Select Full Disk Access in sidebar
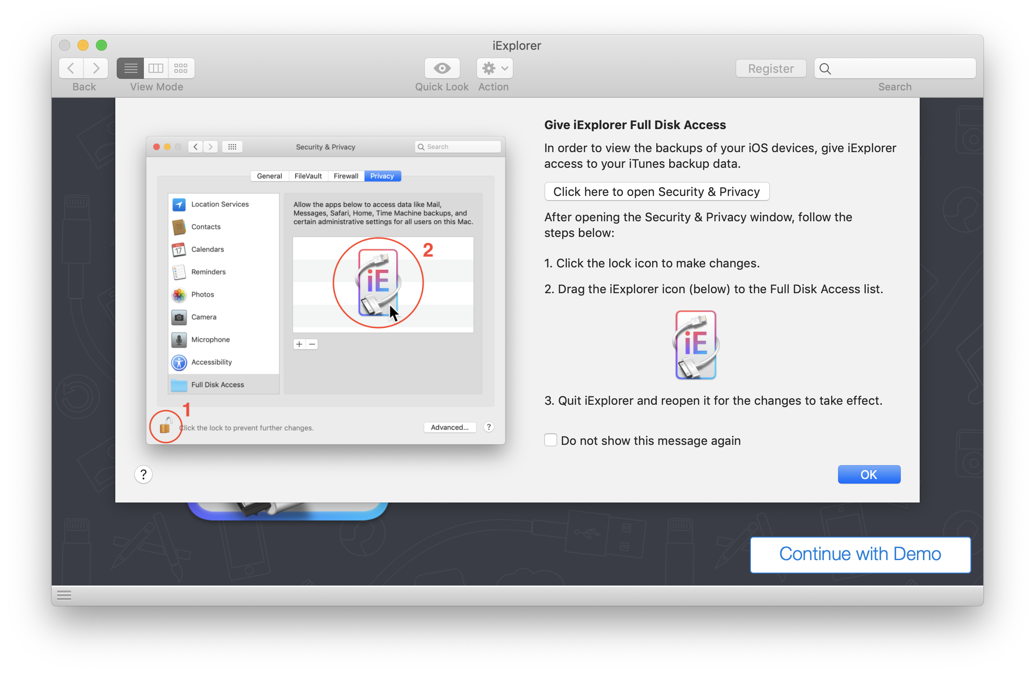The width and height of the screenshot is (1035, 674). [x=219, y=384]
